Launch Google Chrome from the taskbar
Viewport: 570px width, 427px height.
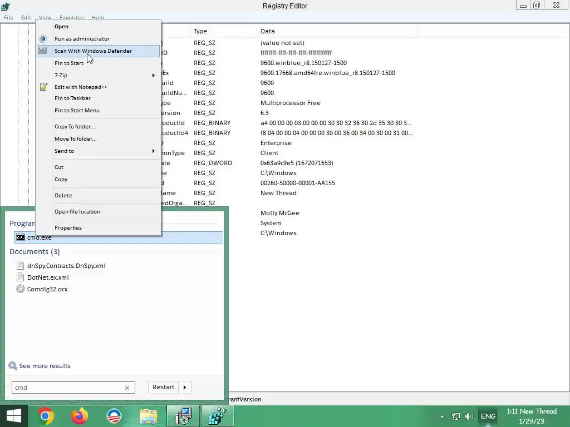45,416
